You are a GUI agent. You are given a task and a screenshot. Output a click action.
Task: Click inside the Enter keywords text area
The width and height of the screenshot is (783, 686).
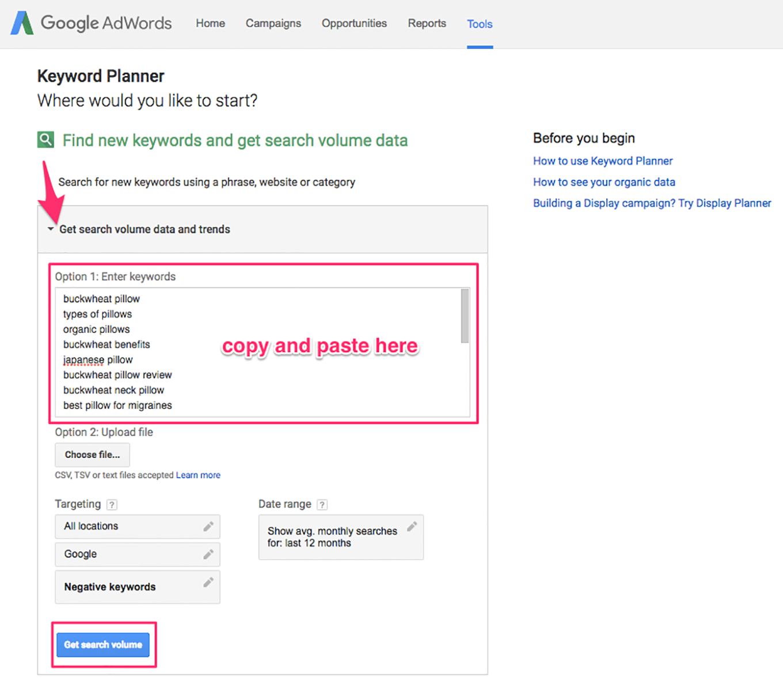point(263,352)
